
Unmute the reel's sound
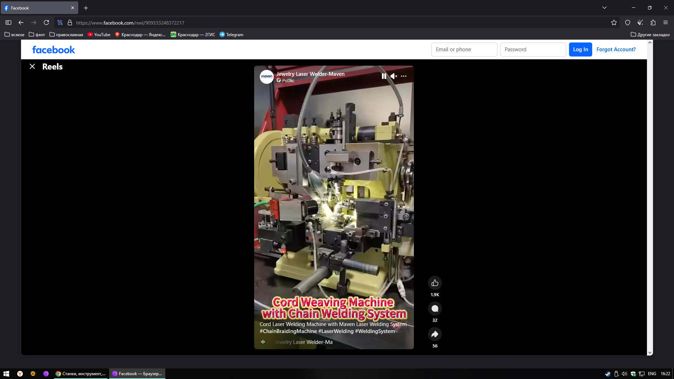394,76
